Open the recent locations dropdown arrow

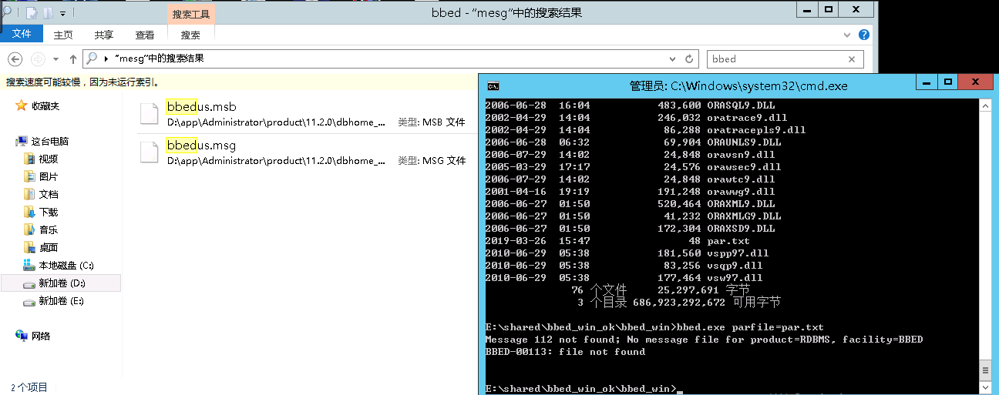pyautogui.click(x=56, y=59)
